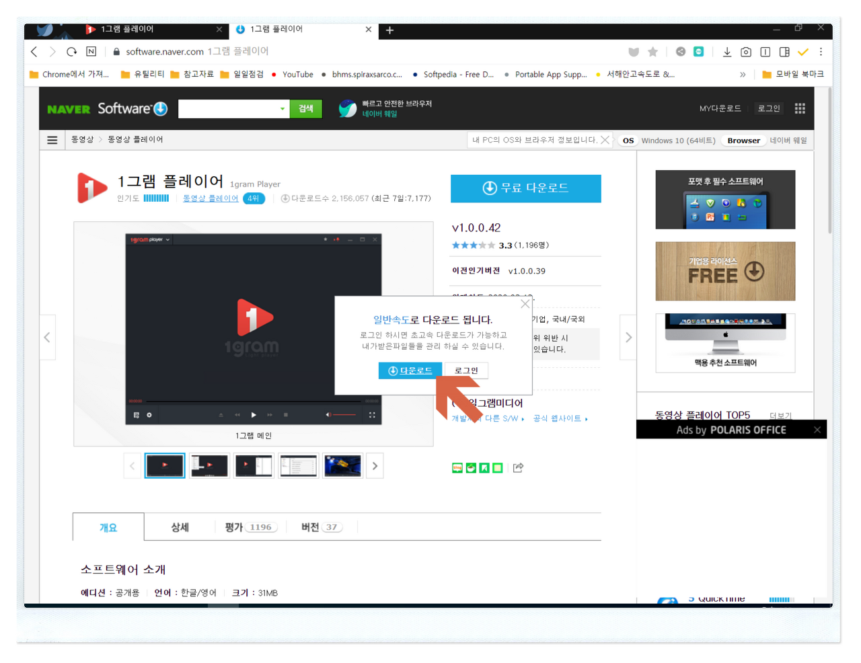Click the Naver Software search field
The width and height of the screenshot is (861, 663).
pos(229,108)
